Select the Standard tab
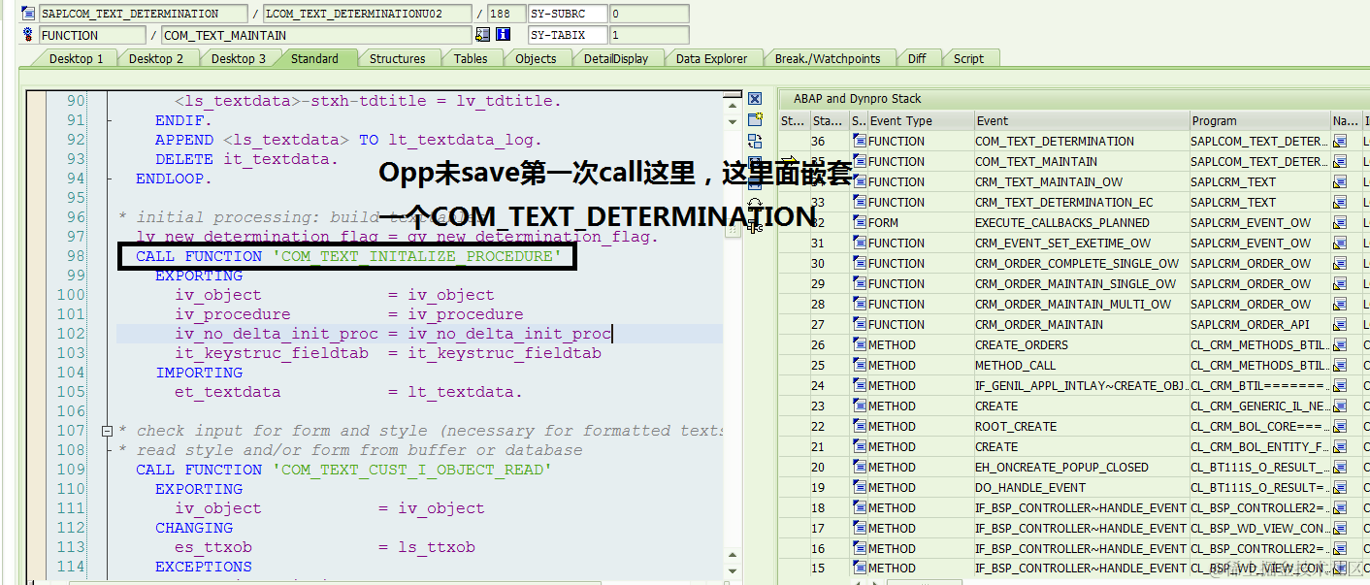1370x585 pixels. point(314,59)
